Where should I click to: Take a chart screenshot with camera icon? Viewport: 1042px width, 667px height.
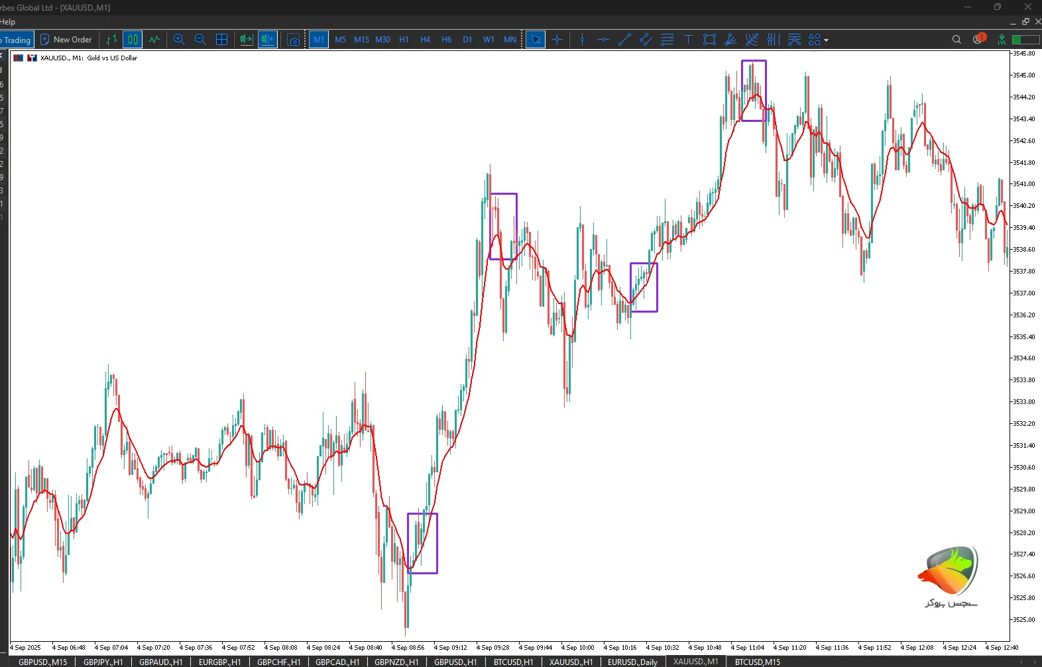pos(294,40)
